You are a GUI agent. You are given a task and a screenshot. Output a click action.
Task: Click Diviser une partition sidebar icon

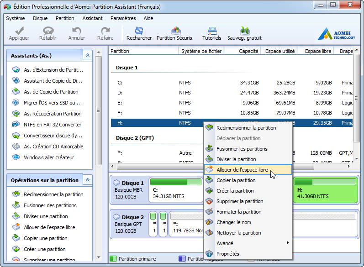pyautogui.click(x=16, y=216)
